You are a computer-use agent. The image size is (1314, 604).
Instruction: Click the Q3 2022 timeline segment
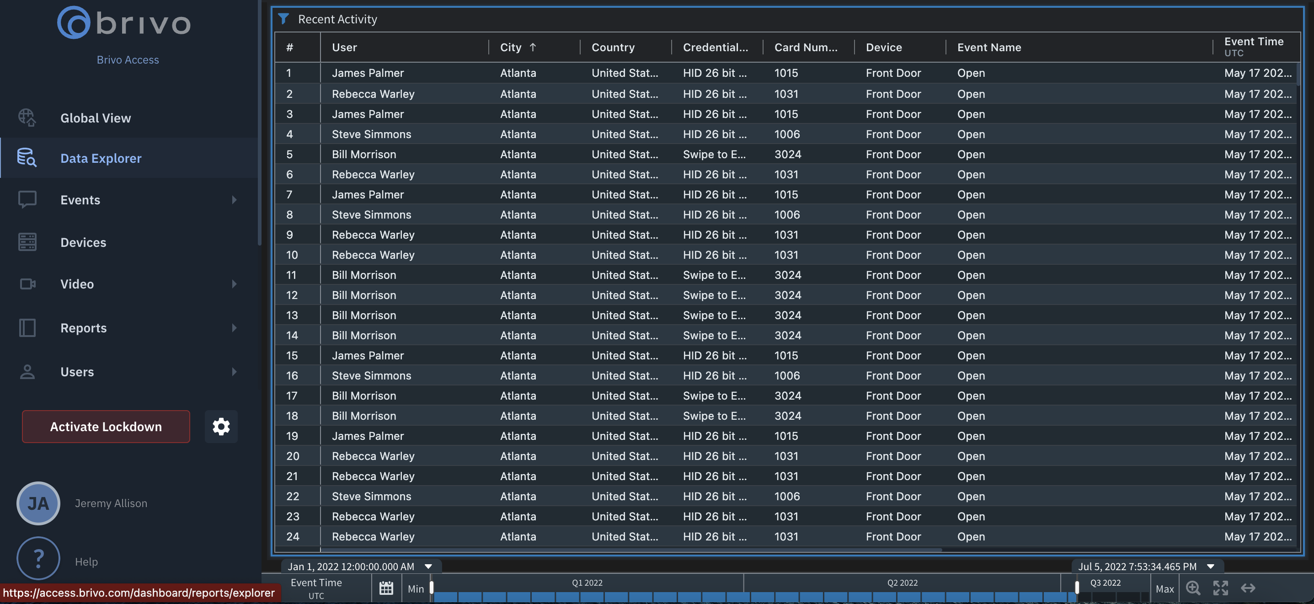[x=1105, y=583]
